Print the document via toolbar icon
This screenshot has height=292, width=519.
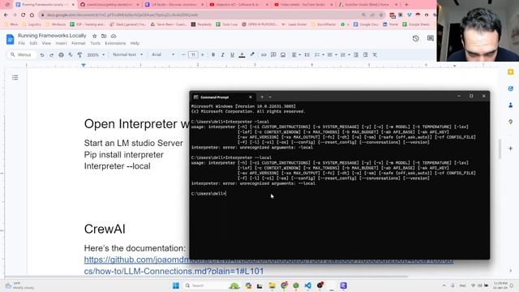[x=61, y=55]
